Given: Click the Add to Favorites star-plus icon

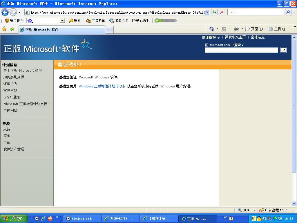Looking at the screenshot, I should [x=12, y=29].
